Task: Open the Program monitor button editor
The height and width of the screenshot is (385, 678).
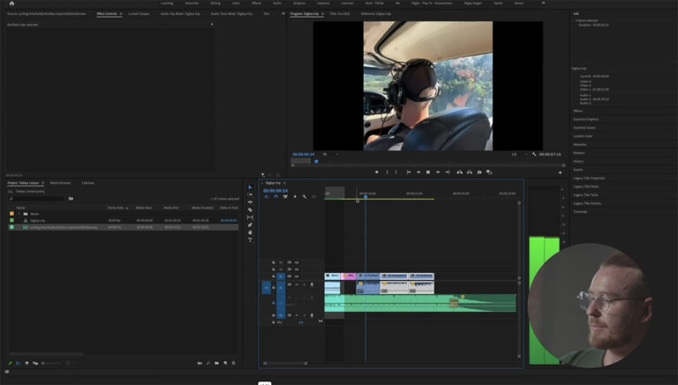Action: (560, 172)
